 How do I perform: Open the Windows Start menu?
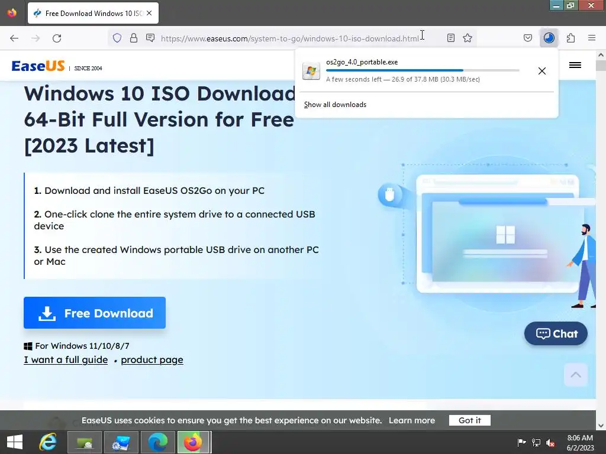click(15, 442)
